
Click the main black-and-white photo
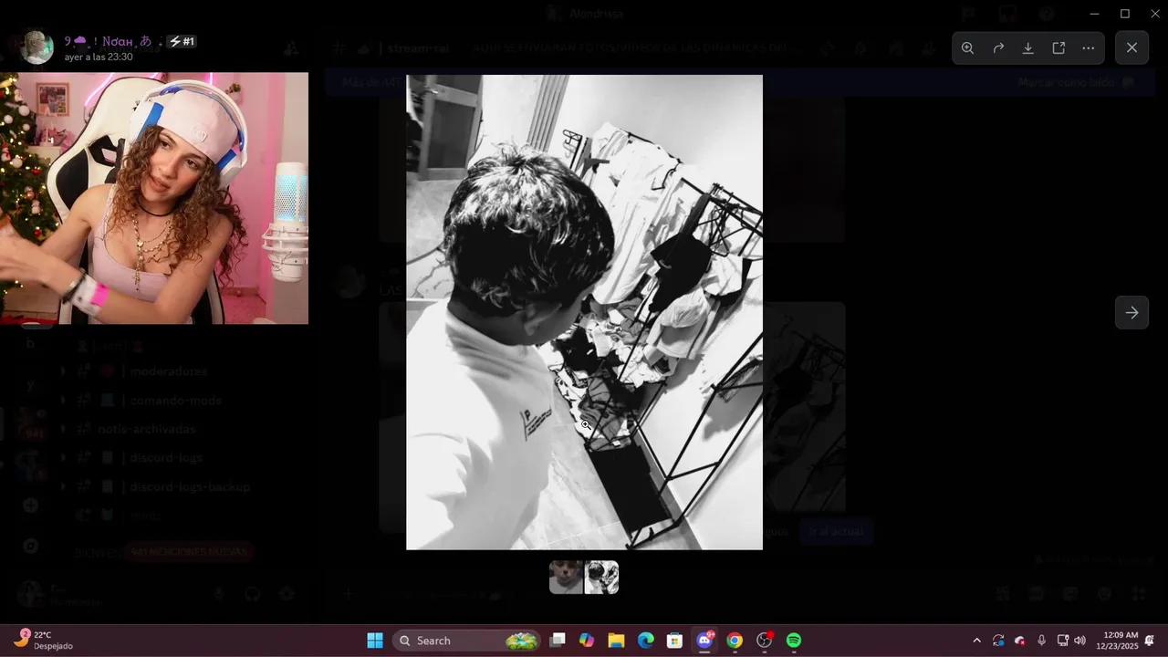pos(584,312)
